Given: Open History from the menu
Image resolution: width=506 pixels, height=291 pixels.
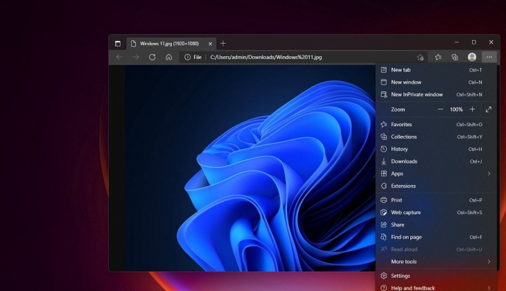Looking at the screenshot, I should (x=436, y=149).
